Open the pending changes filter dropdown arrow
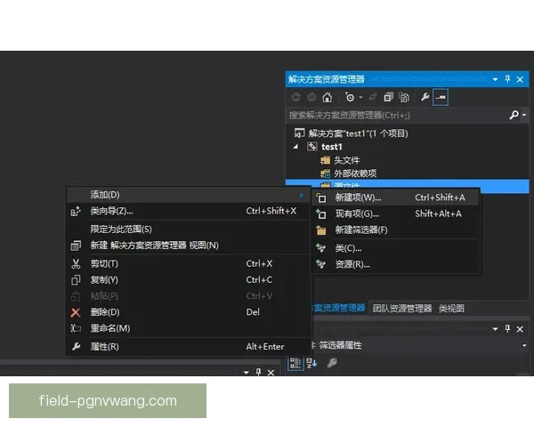534x427 pixels. tap(360, 97)
